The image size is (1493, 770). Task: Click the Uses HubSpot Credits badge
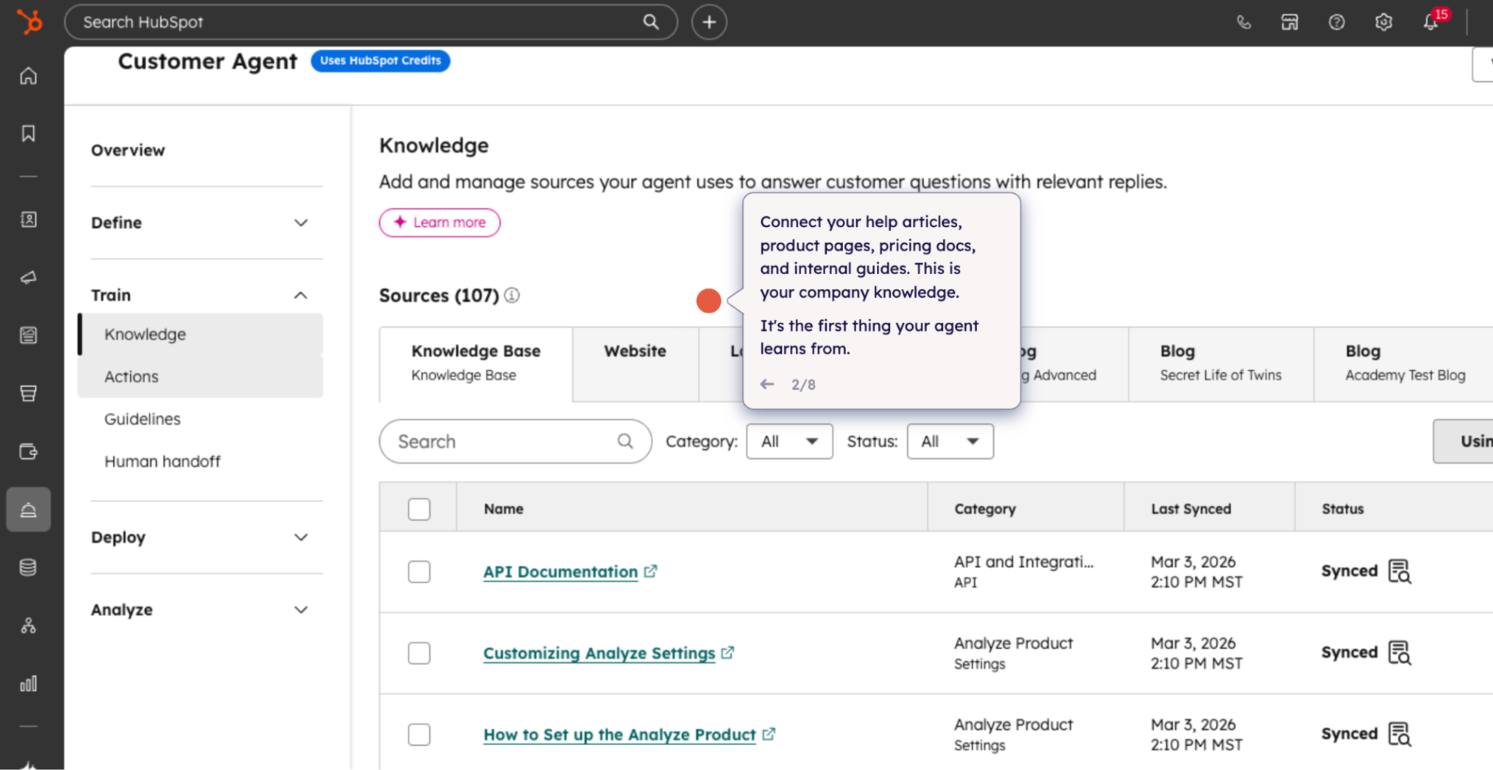(381, 60)
